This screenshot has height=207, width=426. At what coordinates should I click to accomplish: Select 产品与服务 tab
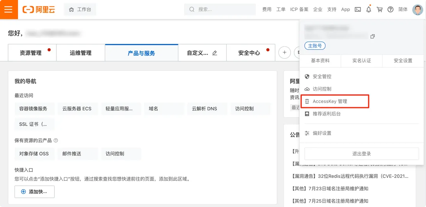142,53
